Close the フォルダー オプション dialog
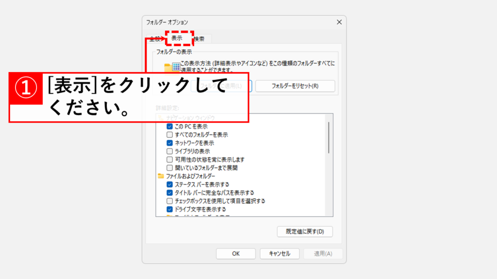 coord(338,22)
